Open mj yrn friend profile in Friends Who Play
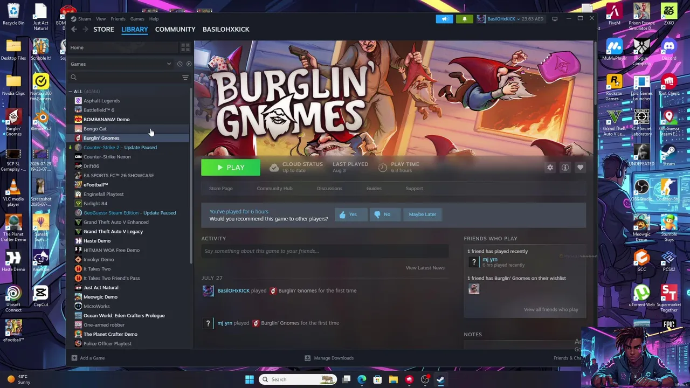The image size is (690, 388). point(489,260)
